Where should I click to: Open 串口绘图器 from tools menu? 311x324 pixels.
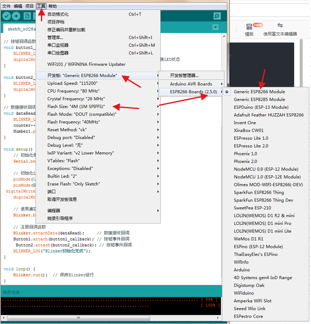click(x=98, y=53)
